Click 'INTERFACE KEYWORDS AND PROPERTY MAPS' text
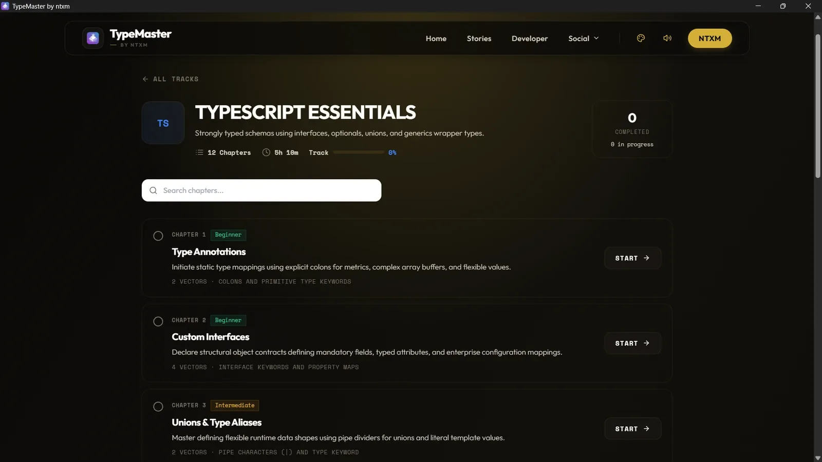Image resolution: width=822 pixels, height=462 pixels. 289,367
